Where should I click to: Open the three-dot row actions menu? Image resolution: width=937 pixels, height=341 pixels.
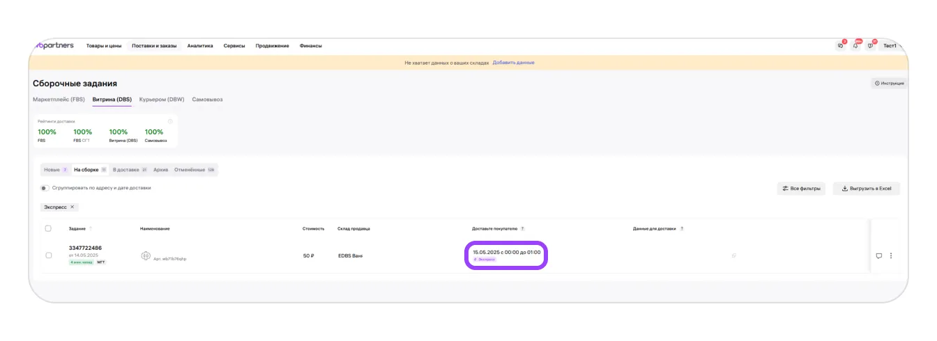pyautogui.click(x=891, y=255)
